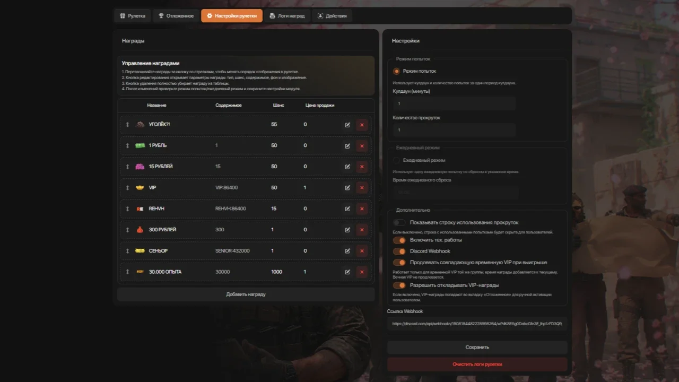Click the Шанс column header
Image resolution: width=679 pixels, height=382 pixels.
pyautogui.click(x=278, y=106)
